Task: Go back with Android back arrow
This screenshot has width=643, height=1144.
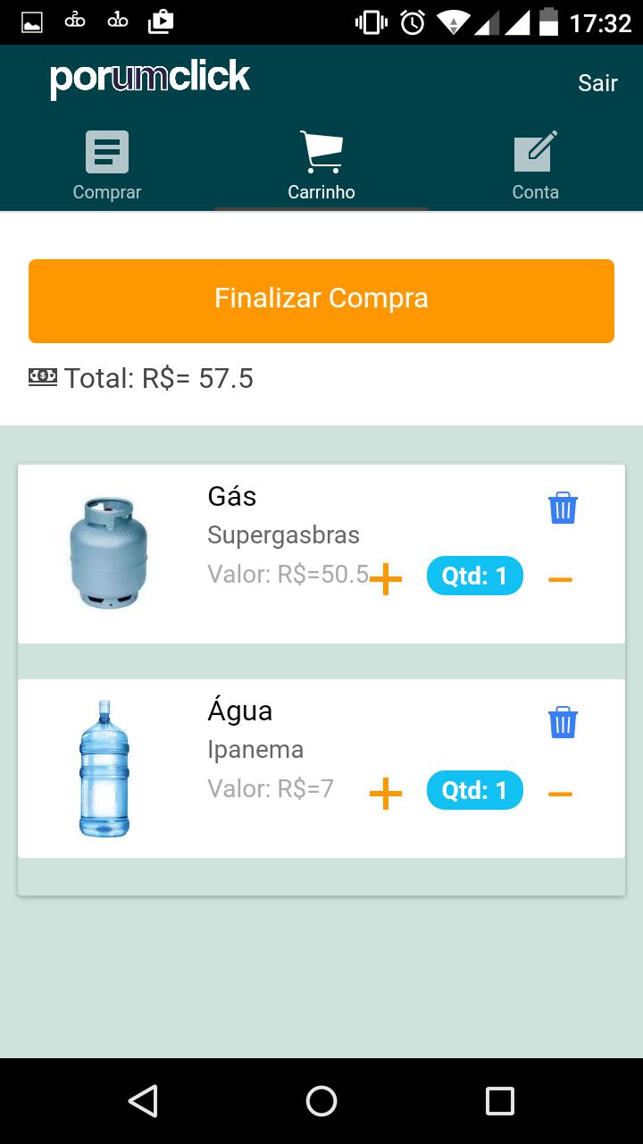Action: pyautogui.click(x=143, y=1101)
